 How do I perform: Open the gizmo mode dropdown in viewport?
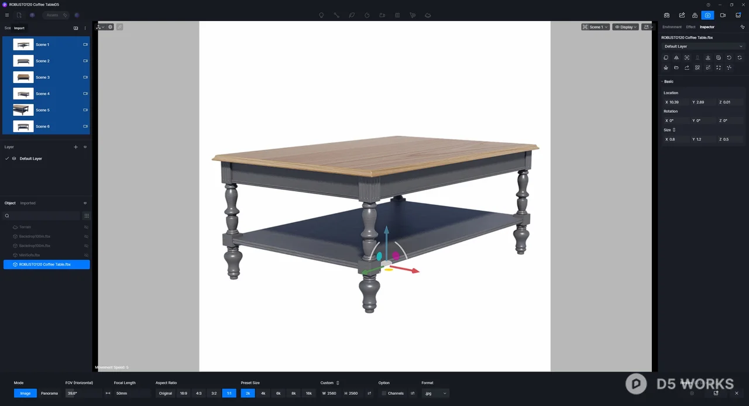point(100,27)
